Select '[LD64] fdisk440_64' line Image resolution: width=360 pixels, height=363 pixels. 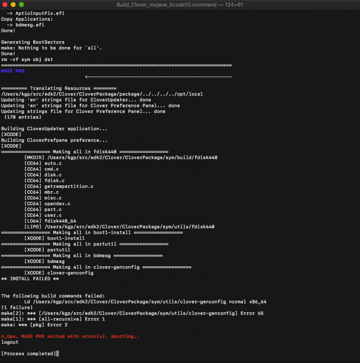tap(50, 221)
